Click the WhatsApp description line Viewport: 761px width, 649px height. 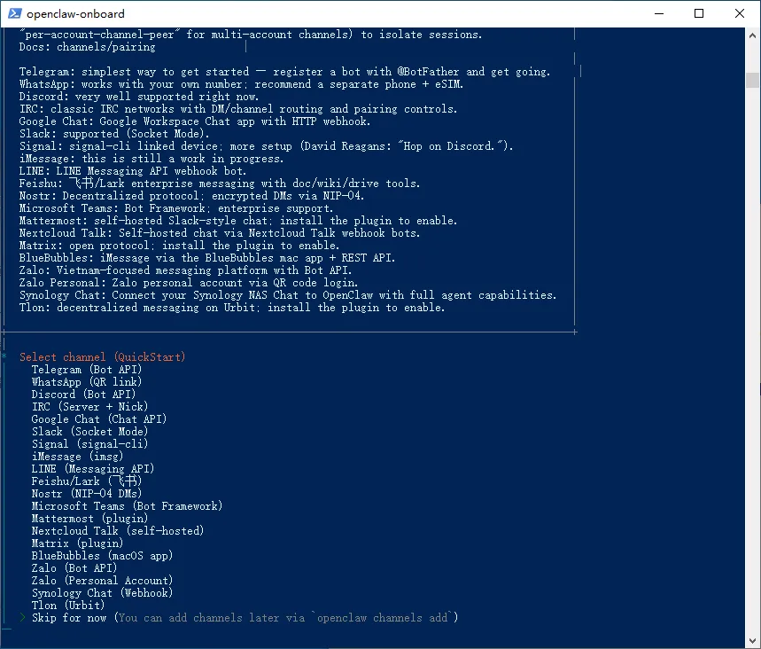click(242, 84)
